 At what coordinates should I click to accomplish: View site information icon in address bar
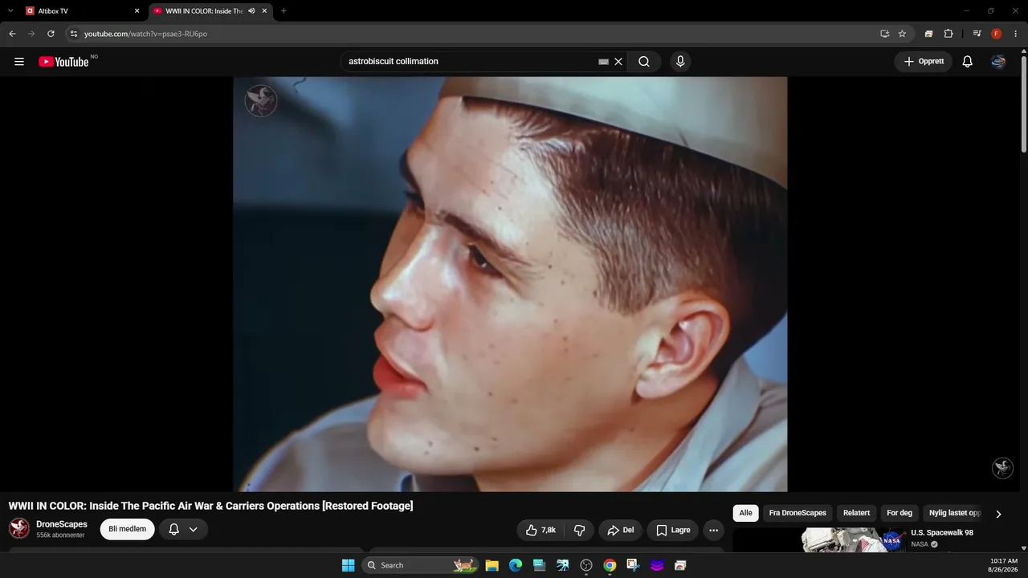click(x=74, y=34)
